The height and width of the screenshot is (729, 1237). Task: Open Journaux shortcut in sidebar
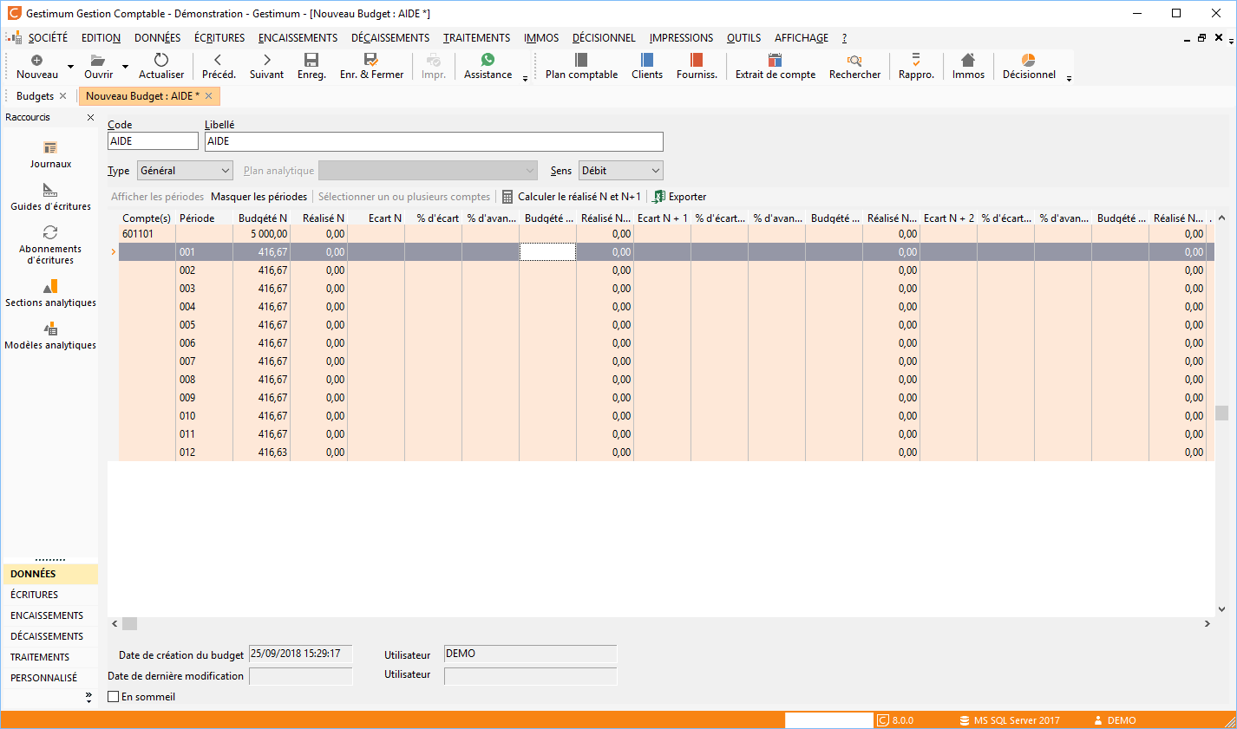[50, 154]
